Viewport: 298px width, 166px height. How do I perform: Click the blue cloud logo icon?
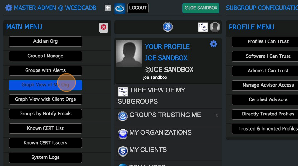pyautogui.click(x=120, y=8)
